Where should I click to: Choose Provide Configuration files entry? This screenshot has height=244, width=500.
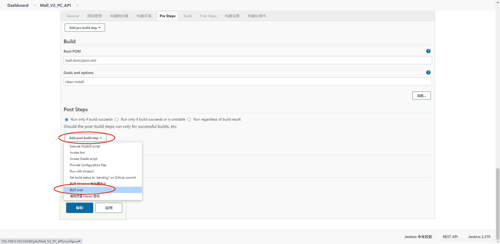(x=103, y=165)
